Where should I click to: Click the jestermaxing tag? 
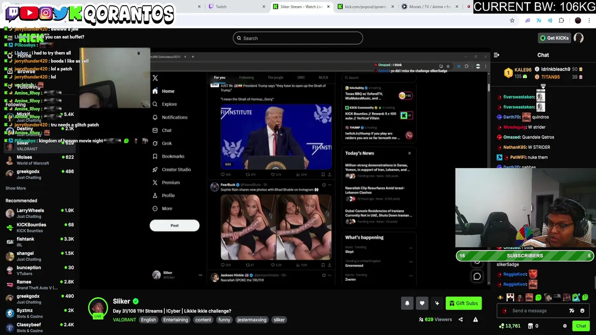coord(252,320)
